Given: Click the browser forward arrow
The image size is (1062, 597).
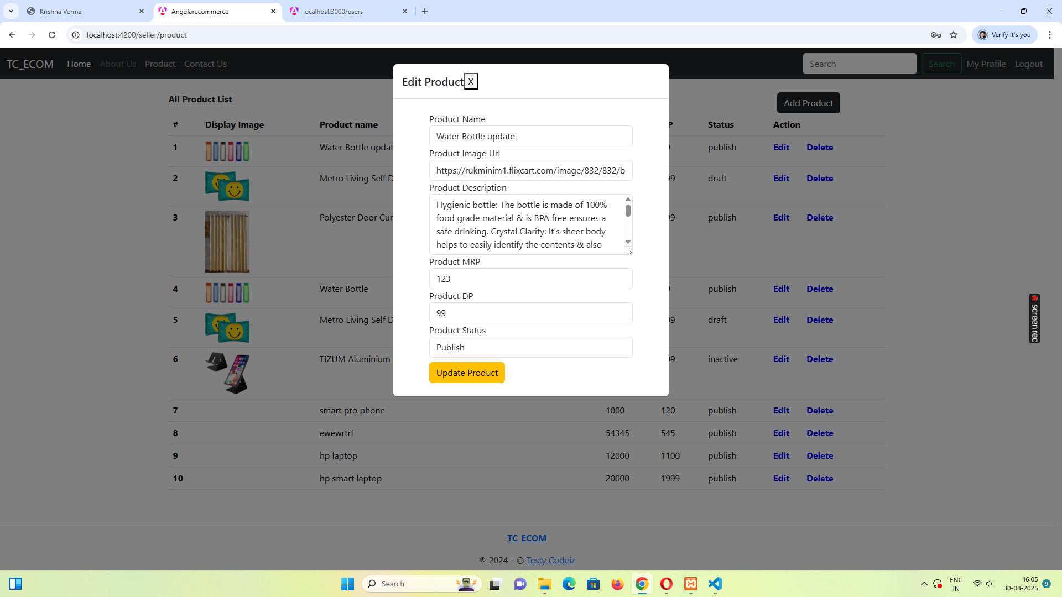Looking at the screenshot, I should pos(32,35).
